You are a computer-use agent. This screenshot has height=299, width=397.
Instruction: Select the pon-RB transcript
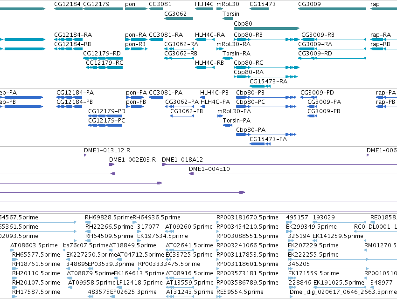[135, 44]
